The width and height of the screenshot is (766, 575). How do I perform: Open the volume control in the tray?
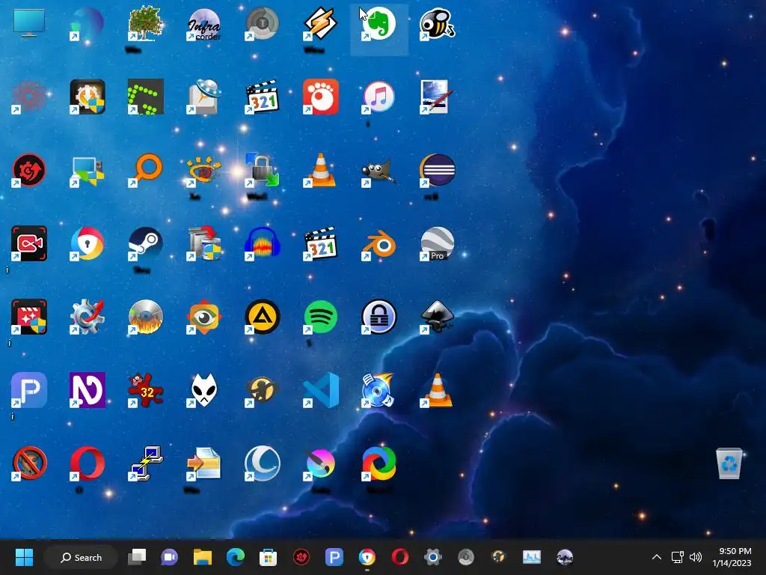point(696,557)
